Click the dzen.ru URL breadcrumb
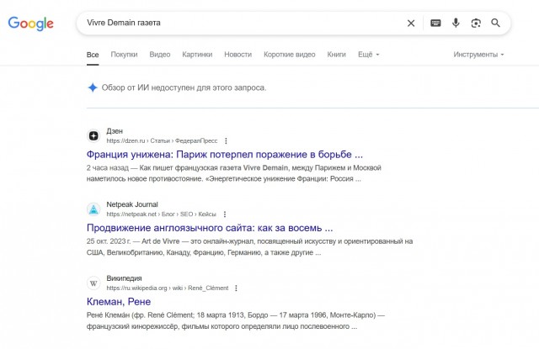 pos(162,140)
